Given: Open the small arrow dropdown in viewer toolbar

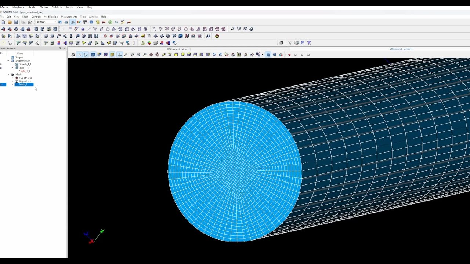Looking at the screenshot, I should (262, 55).
